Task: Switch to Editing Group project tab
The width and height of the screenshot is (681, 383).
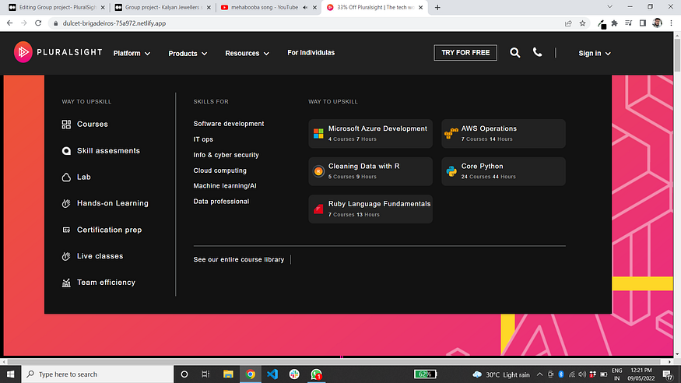Action: tap(57, 7)
